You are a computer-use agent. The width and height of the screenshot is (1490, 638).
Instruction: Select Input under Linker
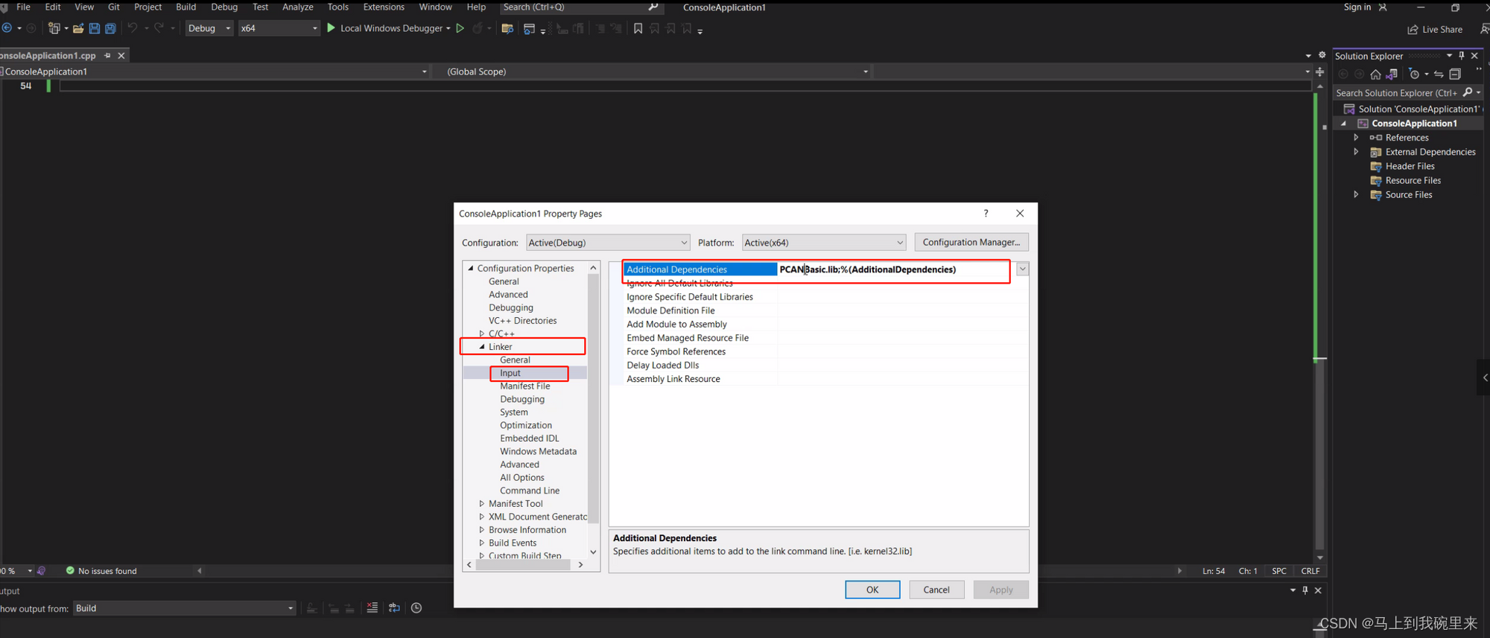point(510,373)
